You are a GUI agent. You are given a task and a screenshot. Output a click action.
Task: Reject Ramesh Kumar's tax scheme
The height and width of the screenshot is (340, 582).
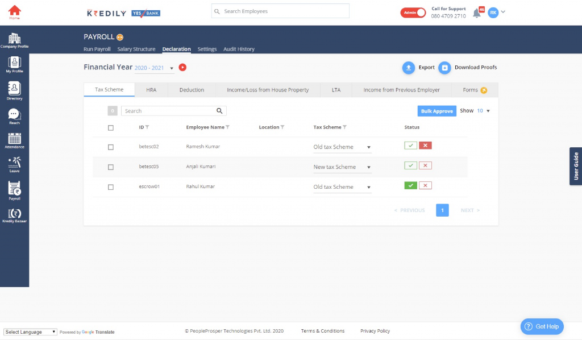[x=425, y=146]
